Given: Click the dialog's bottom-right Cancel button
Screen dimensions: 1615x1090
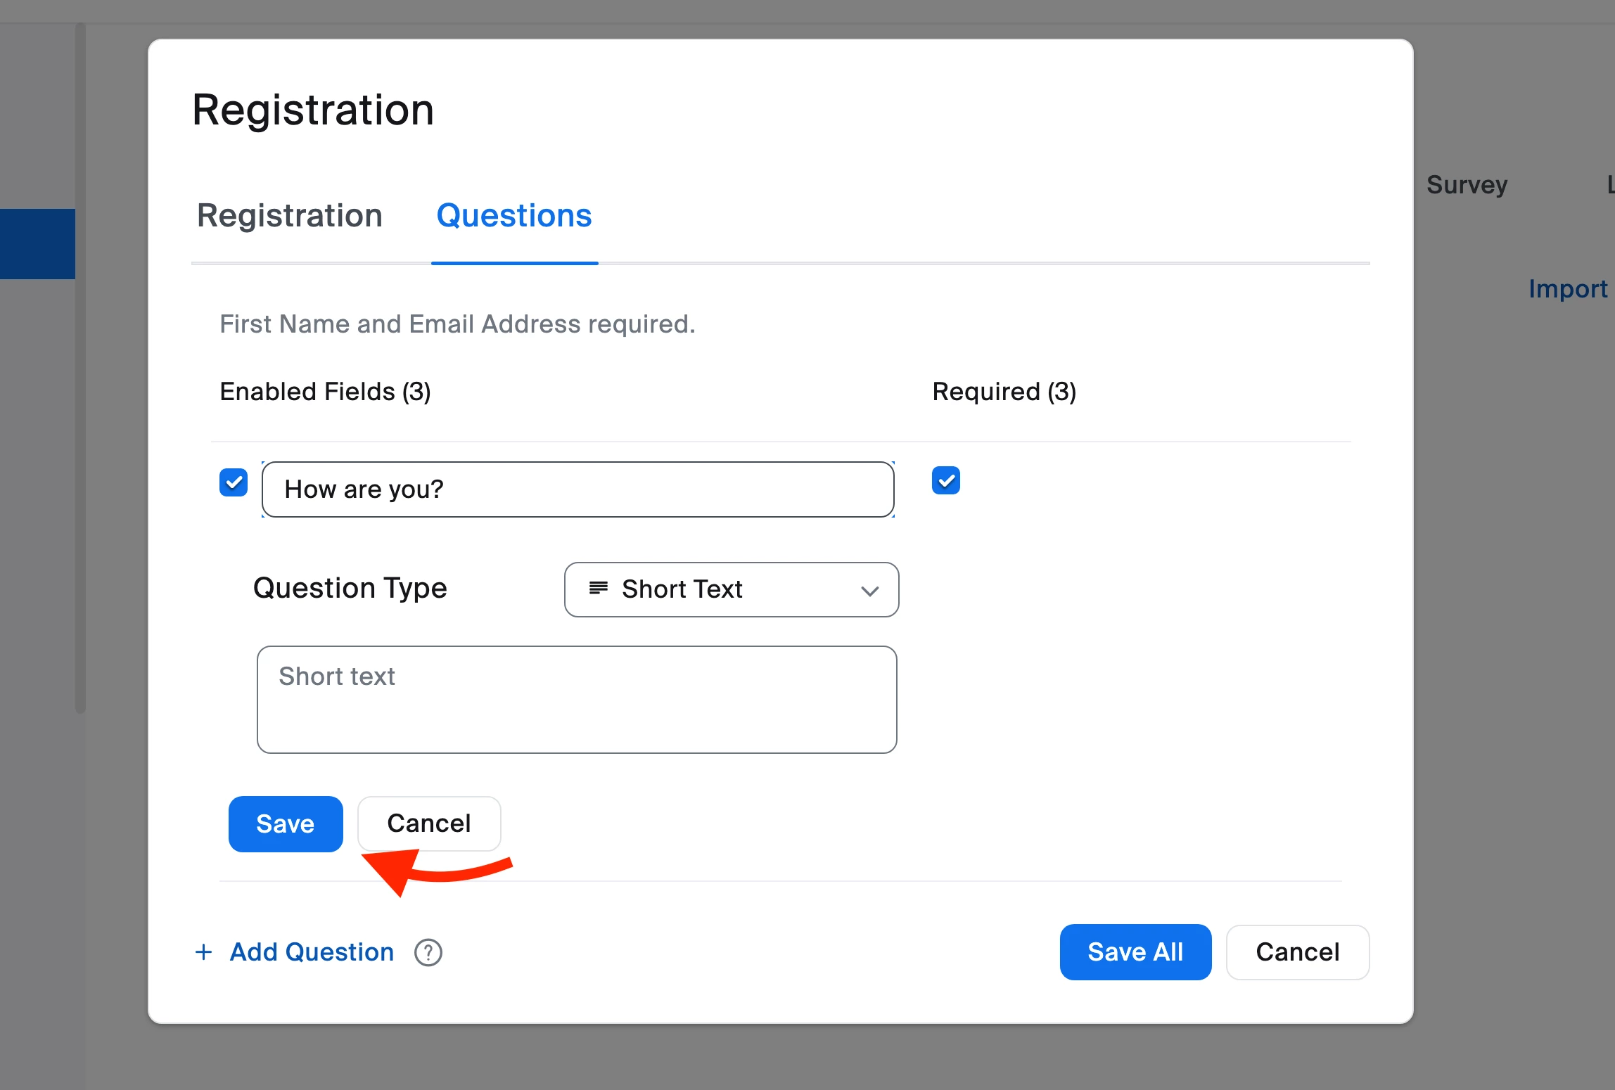Looking at the screenshot, I should [1297, 951].
